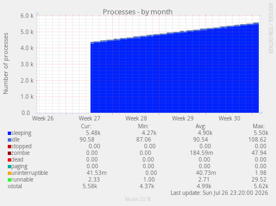Click the runnable current value 2.33
This screenshot has width=276, height=206.
(94, 179)
